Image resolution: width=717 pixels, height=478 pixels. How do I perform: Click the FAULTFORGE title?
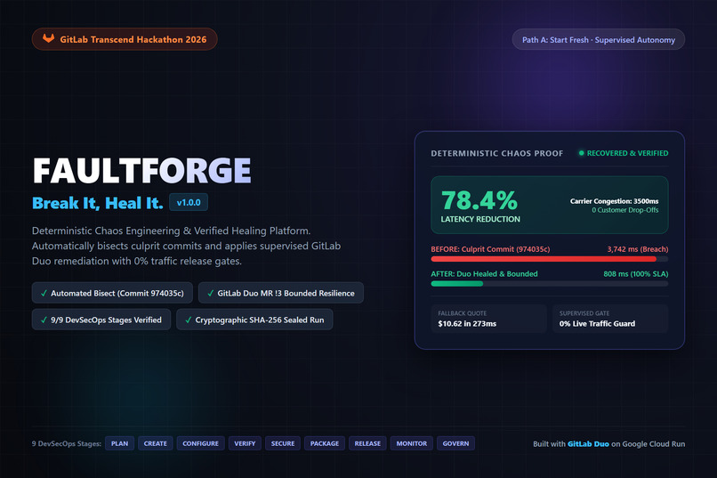(x=141, y=171)
